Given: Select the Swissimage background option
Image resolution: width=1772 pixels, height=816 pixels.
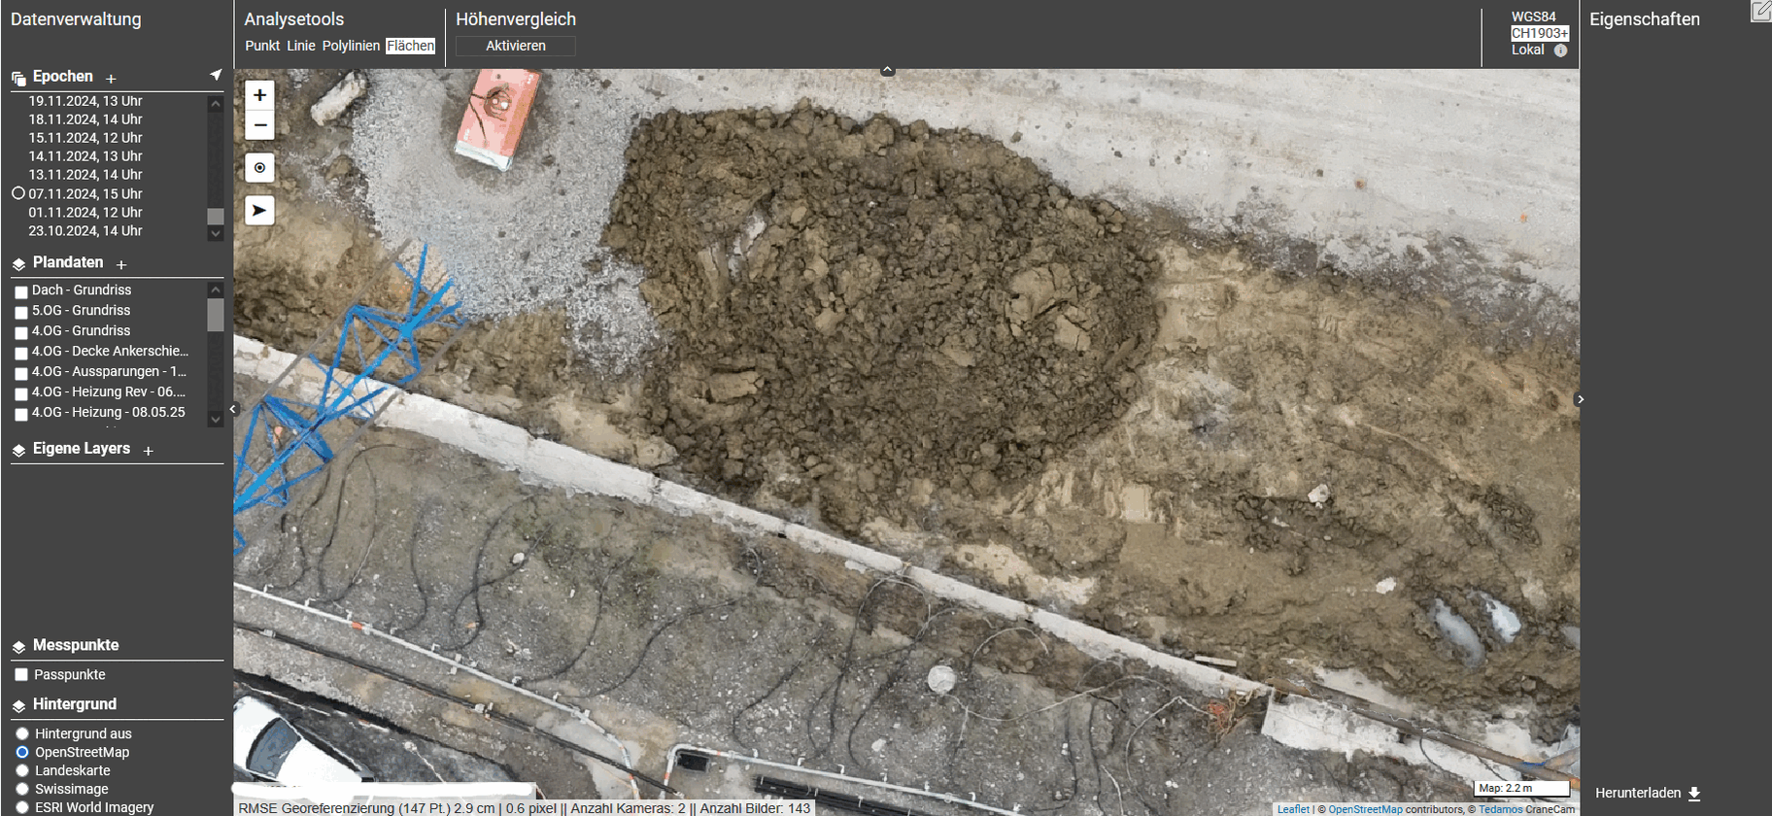Looking at the screenshot, I should click(22, 790).
